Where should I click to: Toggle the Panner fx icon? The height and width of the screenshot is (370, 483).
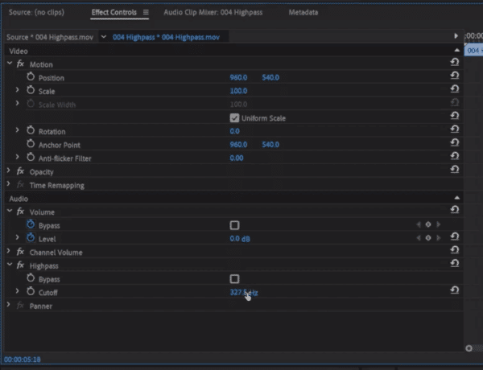pos(20,306)
